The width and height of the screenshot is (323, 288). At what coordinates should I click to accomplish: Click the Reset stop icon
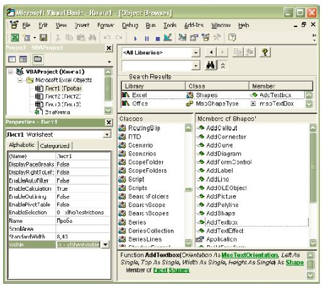point(158,38)
